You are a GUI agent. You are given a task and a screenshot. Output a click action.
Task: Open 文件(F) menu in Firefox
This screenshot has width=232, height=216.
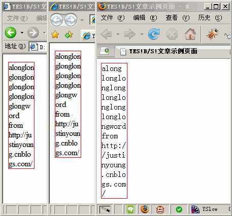(113, 18)
